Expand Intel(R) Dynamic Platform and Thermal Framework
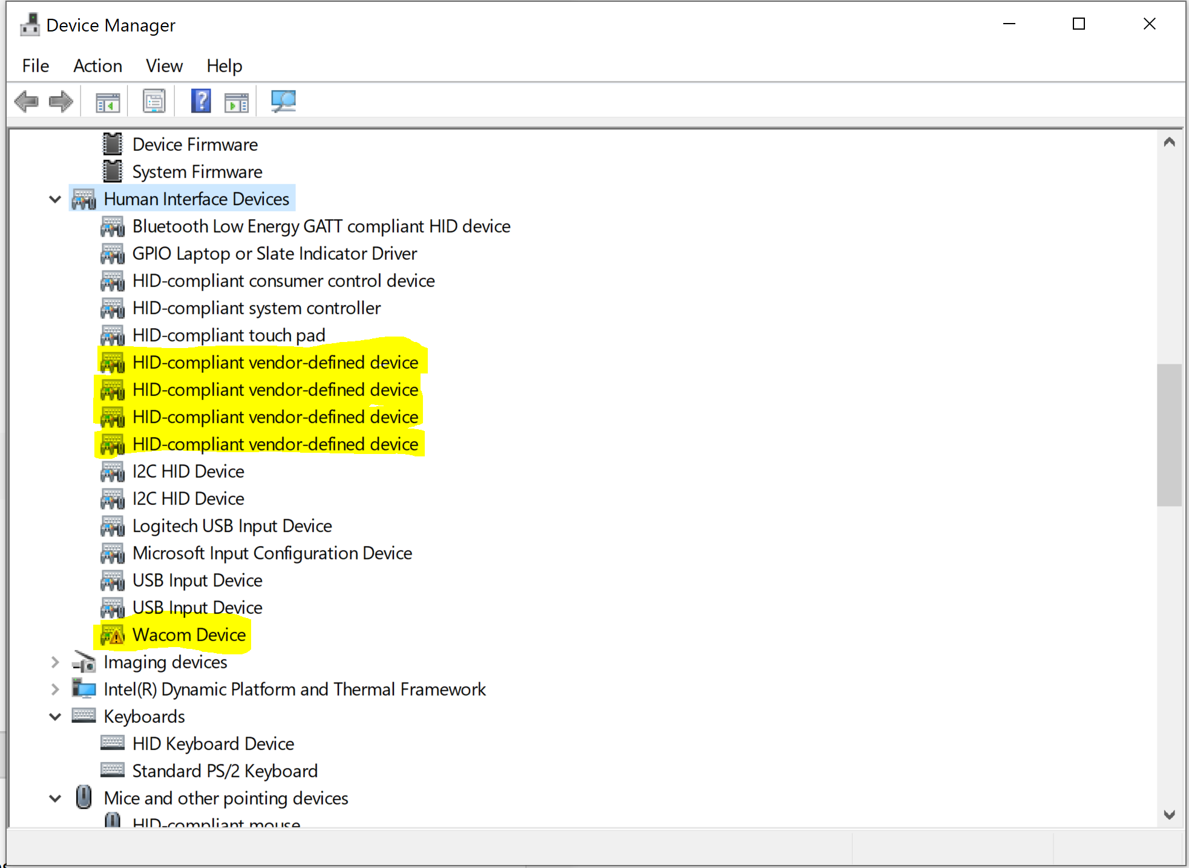 pos(55,689)
